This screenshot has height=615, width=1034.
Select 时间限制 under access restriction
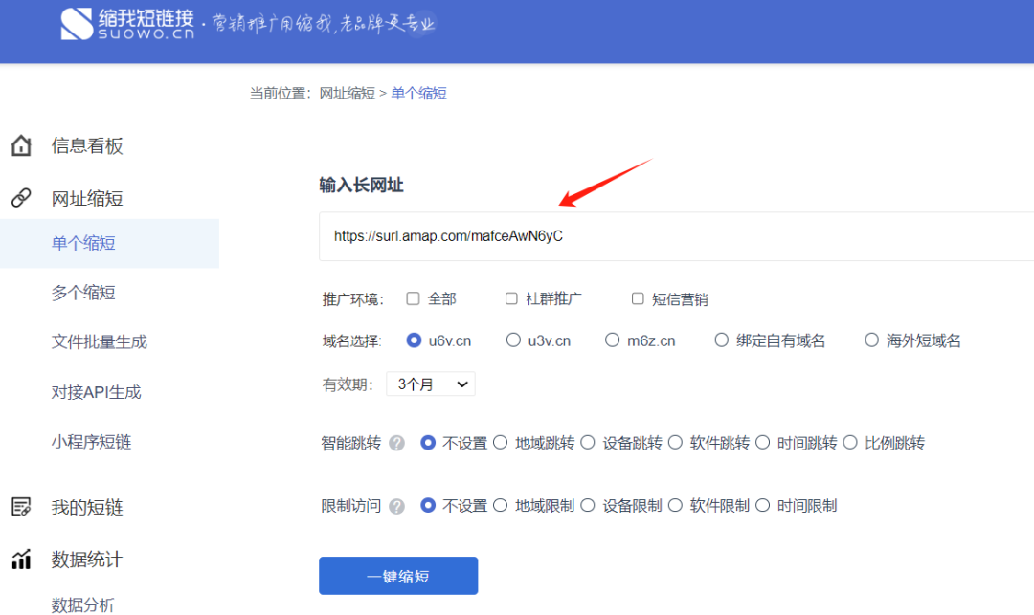pos(762,505)
